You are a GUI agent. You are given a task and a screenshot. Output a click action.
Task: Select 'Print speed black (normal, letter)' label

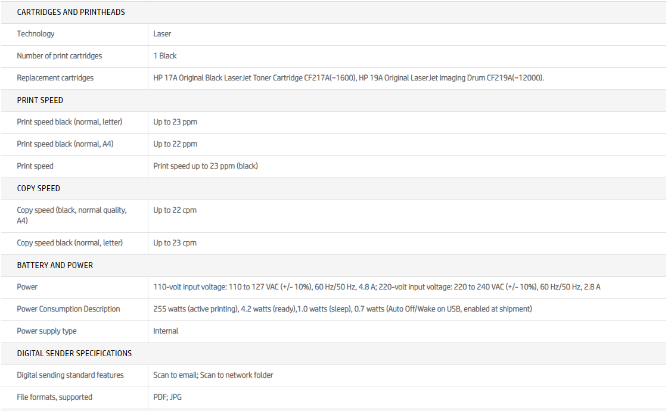pyautogui.click(x=70, y=122)
